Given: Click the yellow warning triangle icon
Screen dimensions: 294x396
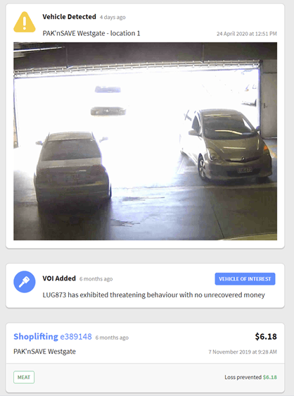Looking at the screenshot, I should pos(25,23).
